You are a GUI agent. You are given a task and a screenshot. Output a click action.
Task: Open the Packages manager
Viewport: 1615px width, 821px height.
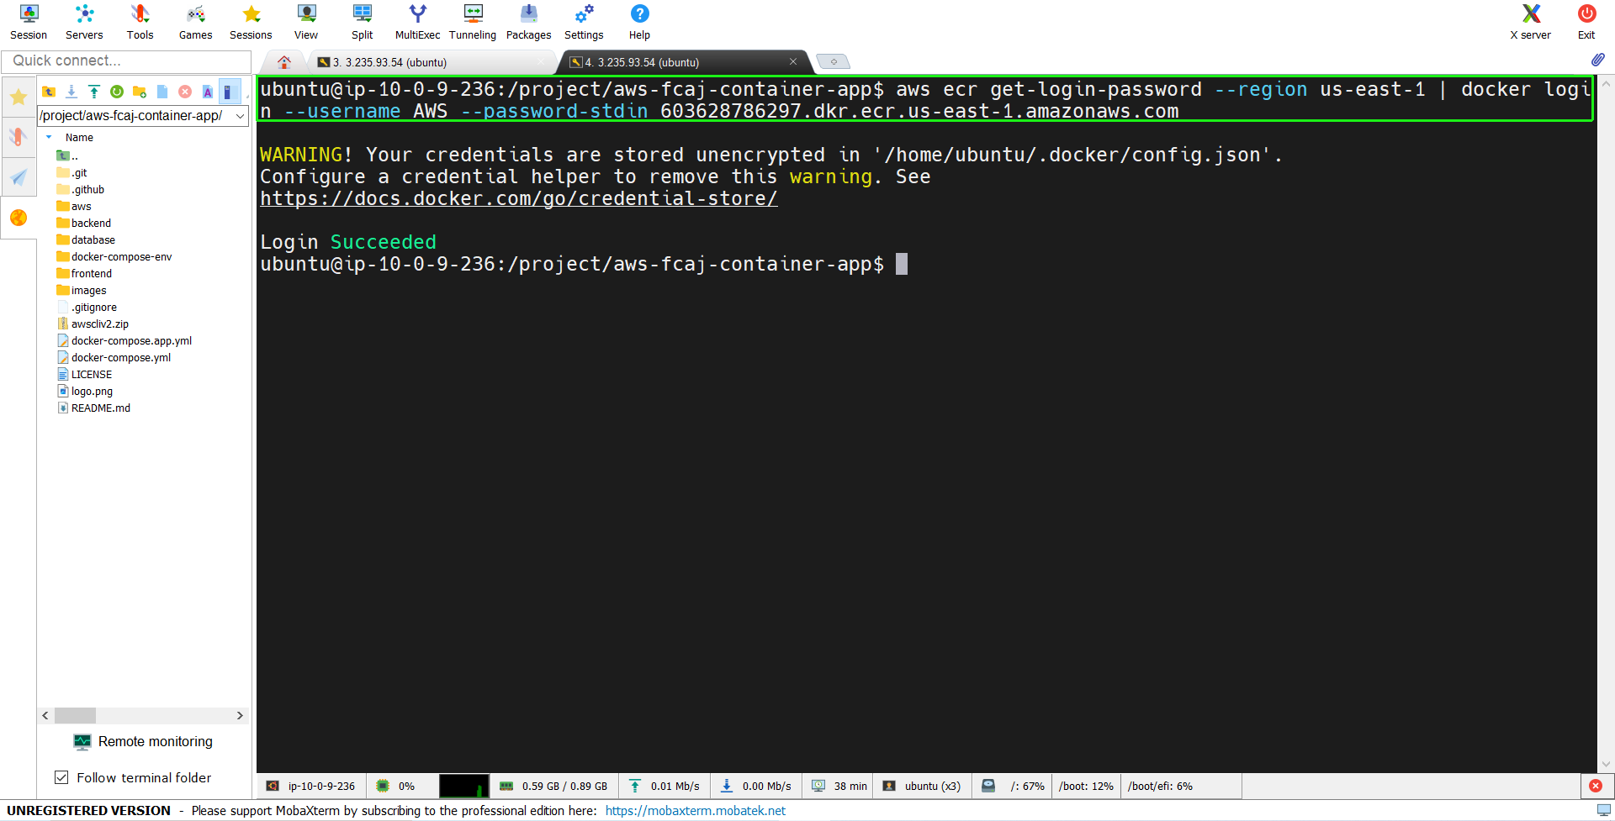point(528,23)
